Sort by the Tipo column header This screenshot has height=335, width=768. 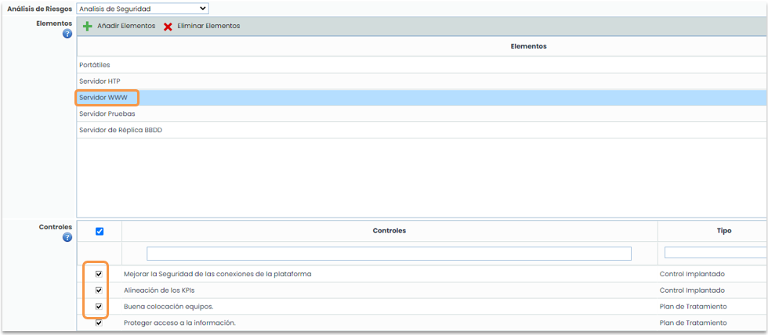723,231
